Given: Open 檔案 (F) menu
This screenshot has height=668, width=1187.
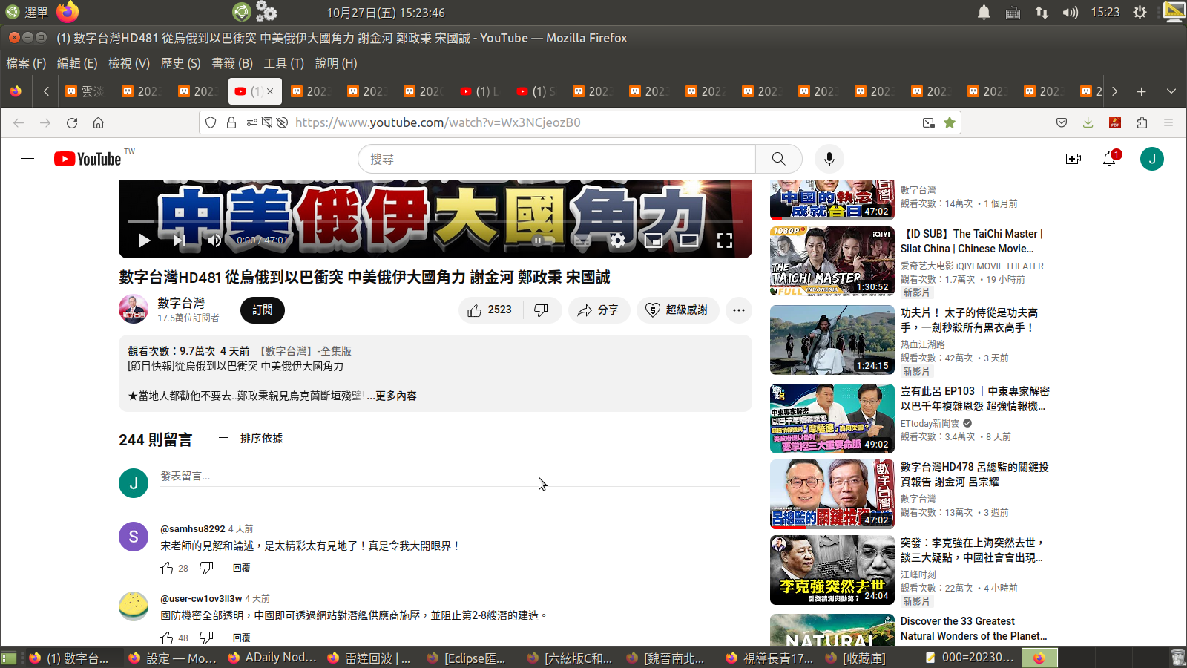Looking at the screenshot, I should tap(26, 63).
